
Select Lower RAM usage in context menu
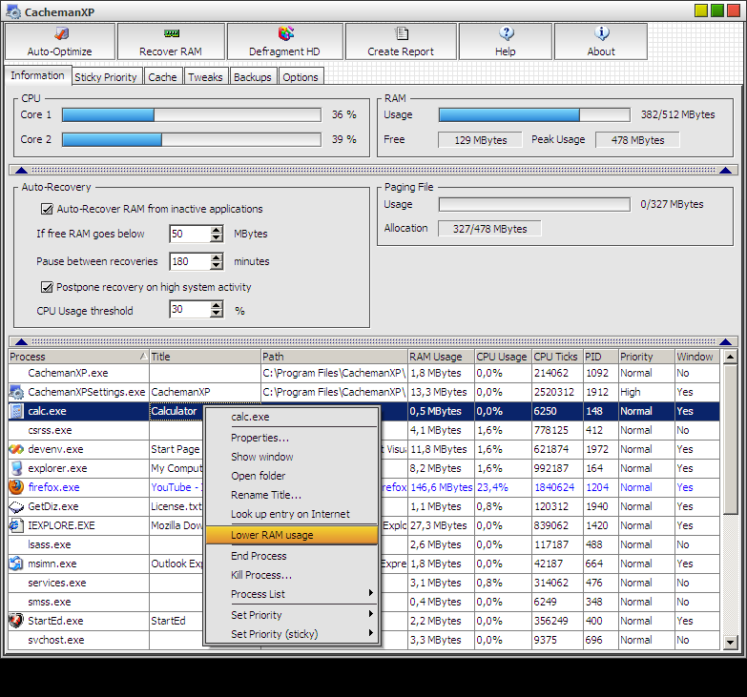click(292, 535)
